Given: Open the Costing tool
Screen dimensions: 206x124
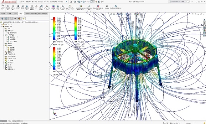Looking at the screenshot, I should [x=107, y=7].
